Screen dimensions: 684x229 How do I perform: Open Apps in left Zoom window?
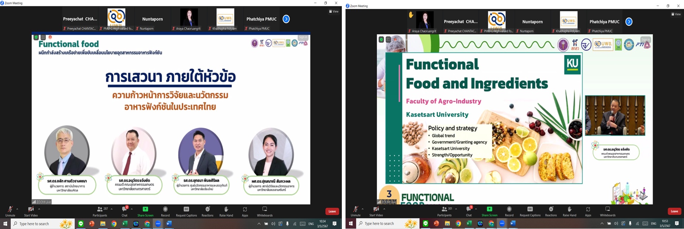245,211
